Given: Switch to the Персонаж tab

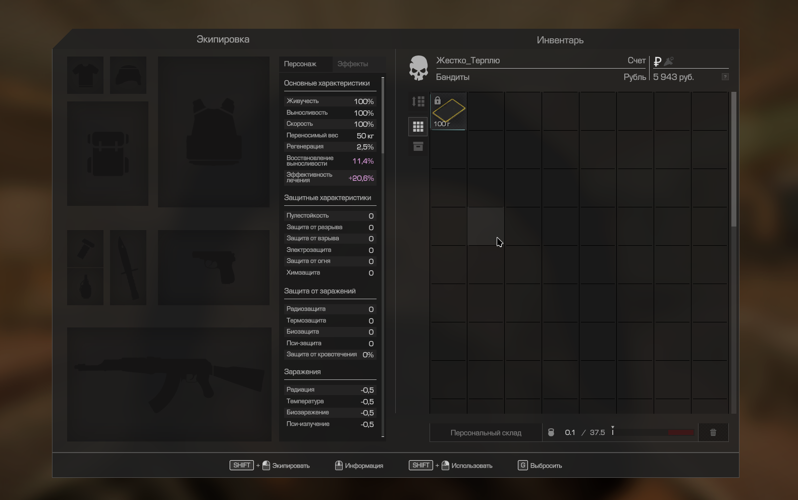Looking at the screenshot, I should (x=300, y=64).
